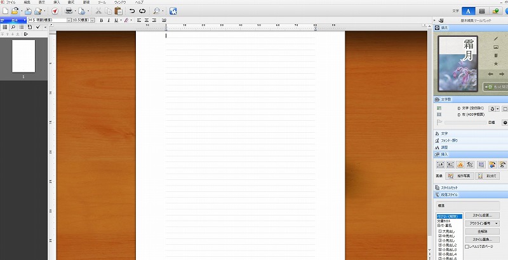508x260 pixels.
Task: Open the 挿入 menu in menu bar
Action: point(57,3)
